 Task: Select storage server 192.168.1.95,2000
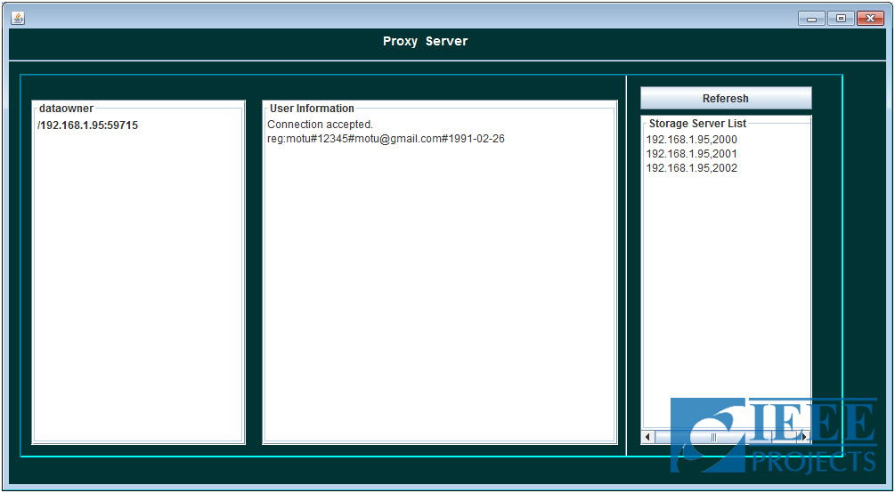click(691, 139)
